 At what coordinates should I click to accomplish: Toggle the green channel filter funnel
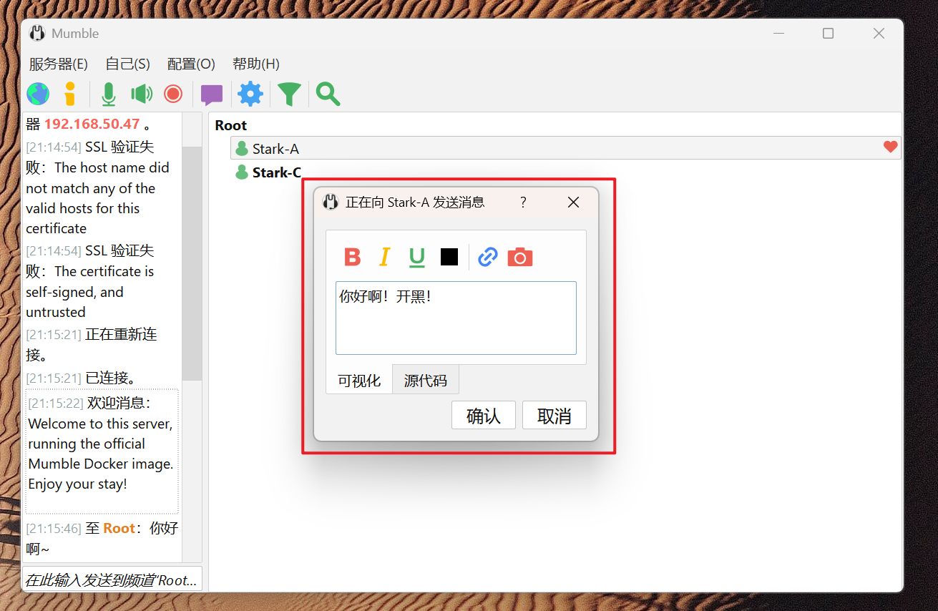[x=289, y=94]
